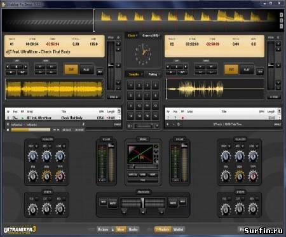
Task: Switch to the Archive view tab
Action: coord(103,229)
